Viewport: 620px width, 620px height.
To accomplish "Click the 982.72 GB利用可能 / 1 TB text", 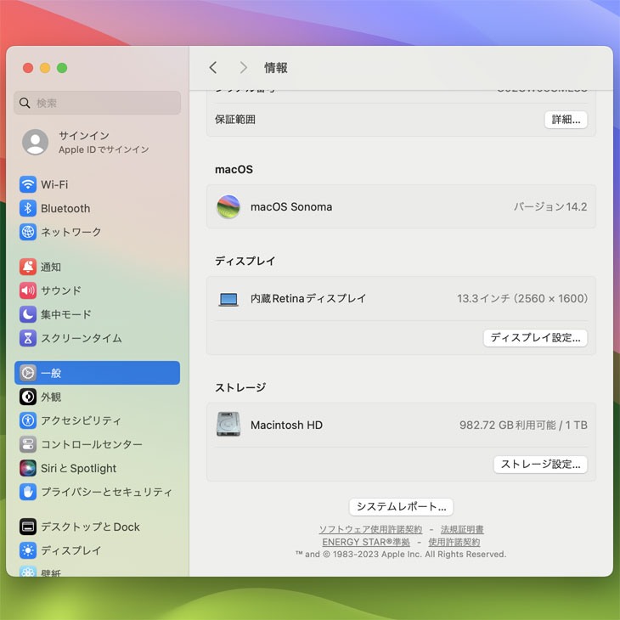I will (x=523, y=425).
